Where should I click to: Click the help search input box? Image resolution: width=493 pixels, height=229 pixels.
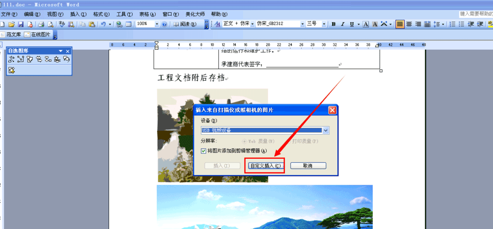pos(476,14)
